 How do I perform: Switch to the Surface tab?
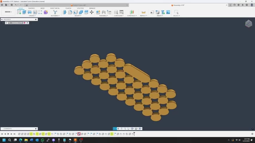tap(31, 8)
